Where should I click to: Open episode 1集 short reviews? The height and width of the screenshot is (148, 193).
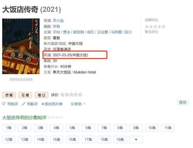click(9, 128)
